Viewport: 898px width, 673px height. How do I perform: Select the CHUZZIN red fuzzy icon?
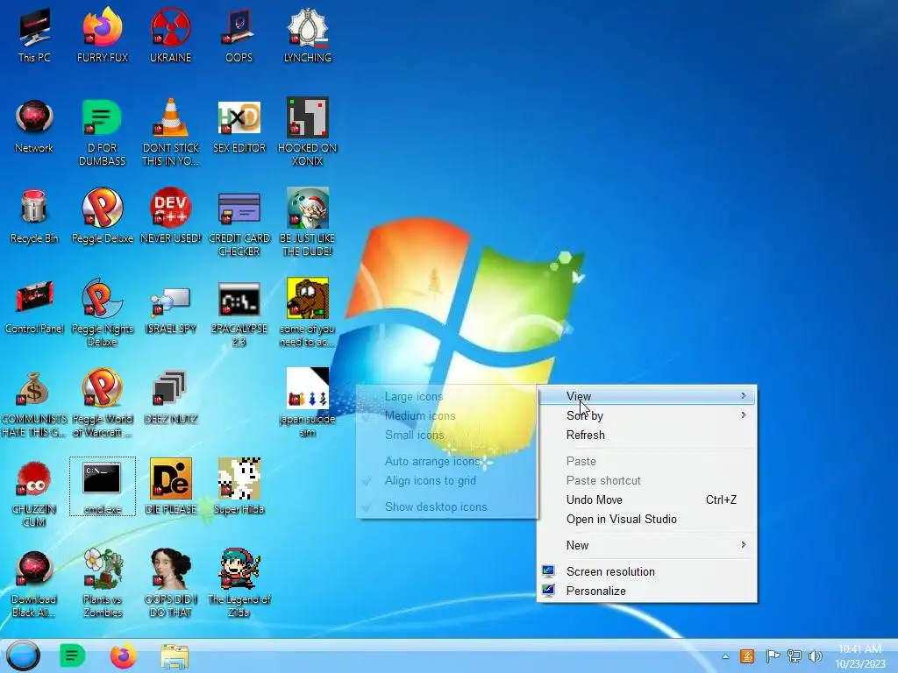[34, 493]
